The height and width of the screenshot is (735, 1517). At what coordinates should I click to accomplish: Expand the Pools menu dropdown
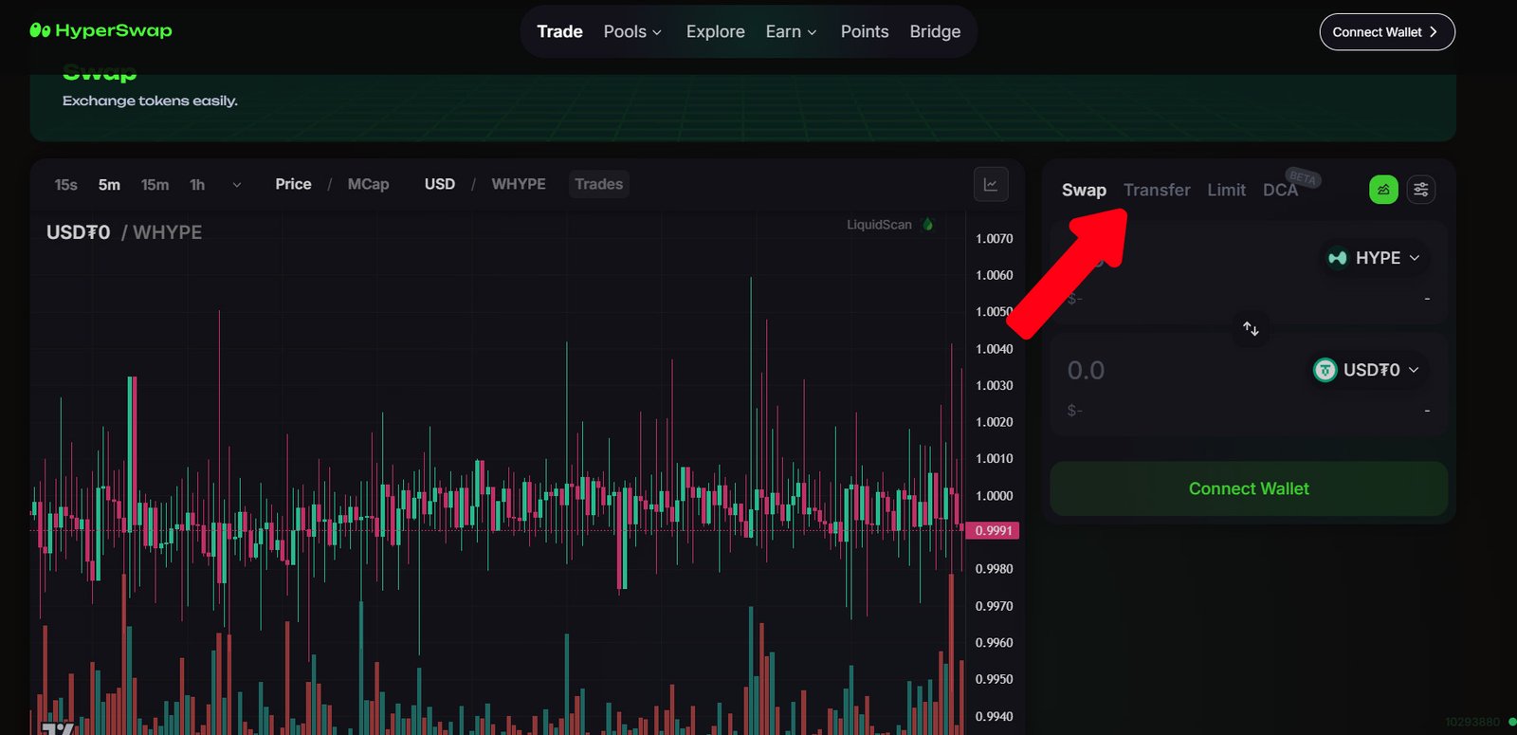[x=632, y=31]
